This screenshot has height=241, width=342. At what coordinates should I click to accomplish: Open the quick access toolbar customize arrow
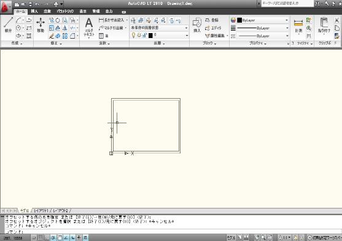coord(62,4)
